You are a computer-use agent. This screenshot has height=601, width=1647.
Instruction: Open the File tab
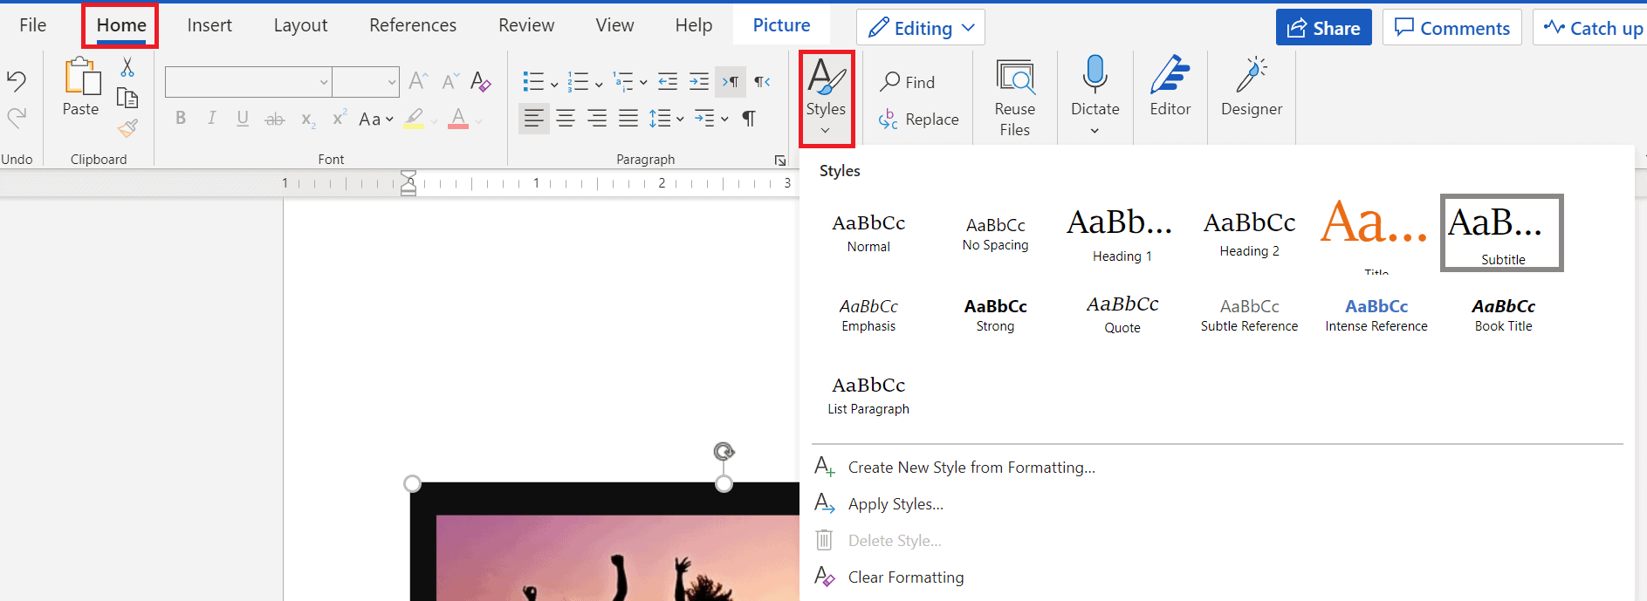point(33,25)
